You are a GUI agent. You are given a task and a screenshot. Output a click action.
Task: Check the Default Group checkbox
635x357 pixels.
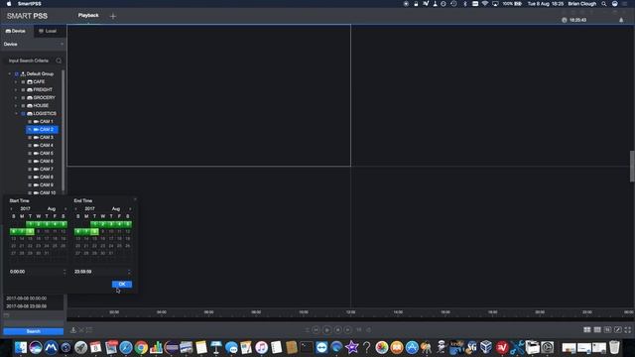pos(17,74)
